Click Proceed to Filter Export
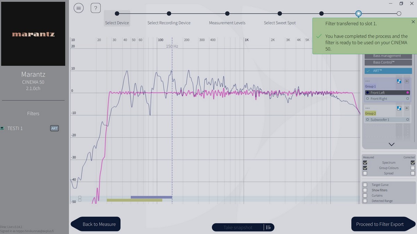Screen dimensions: 417x234 click(x=380, y=224)
